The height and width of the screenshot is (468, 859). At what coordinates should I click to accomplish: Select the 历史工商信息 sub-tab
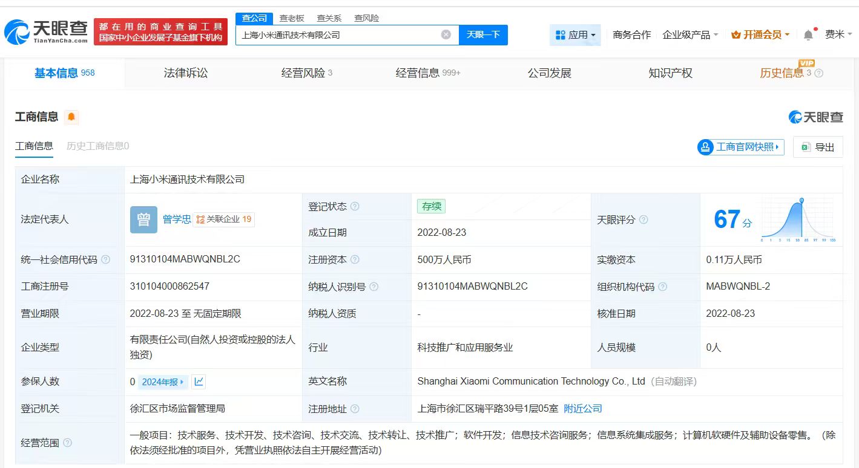click(x=97, y=146)
